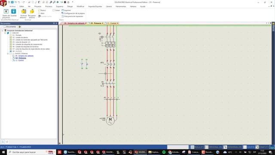Switch to the 11 - Control document tab
This screenshot has width=275, height=155.
point(112,23)
